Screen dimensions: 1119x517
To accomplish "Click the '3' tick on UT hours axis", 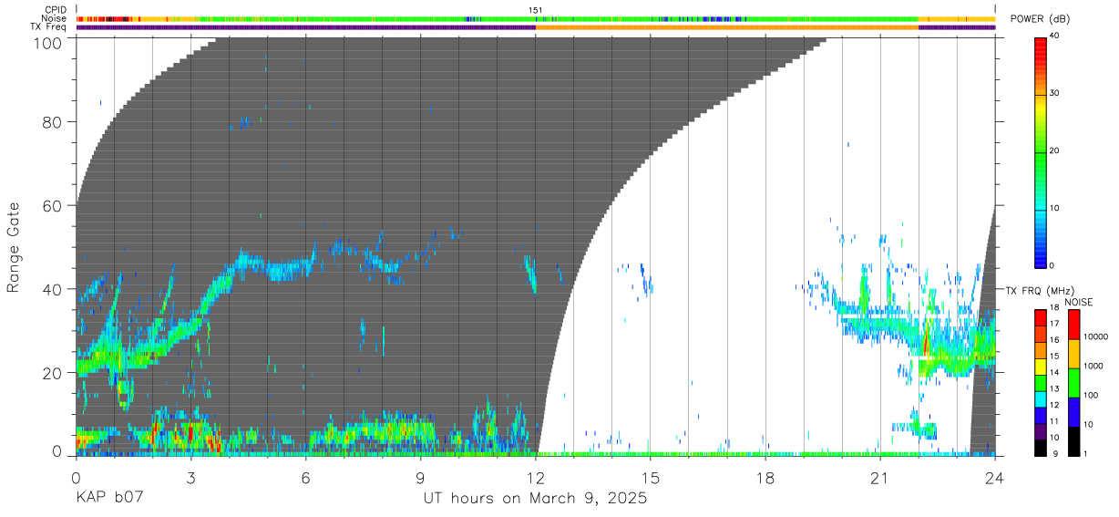I will pyautogui.click(x=190, y=477).
